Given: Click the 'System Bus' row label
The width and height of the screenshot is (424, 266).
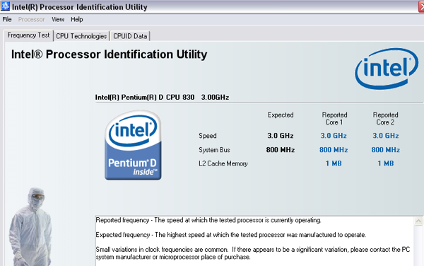Looking at the screenshot, I should (x=214, y=150).
